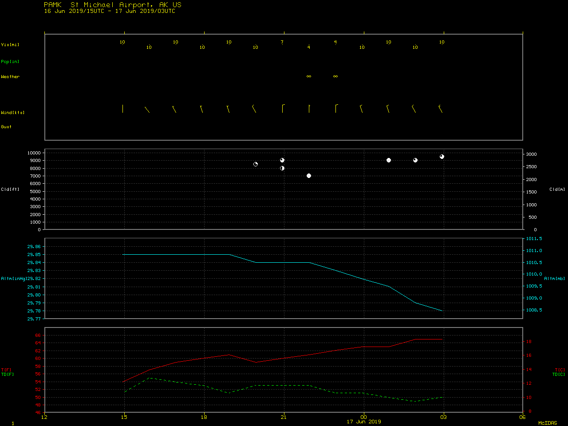Click the 9000 ft cloud symbol at 21 UTC

282,160
